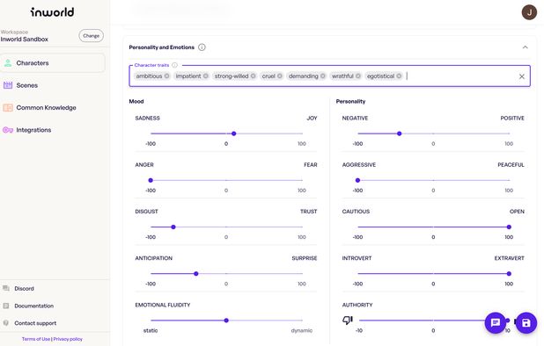
Task: Click the thumbs down feedback icon
Action: [x=348, y=320]
